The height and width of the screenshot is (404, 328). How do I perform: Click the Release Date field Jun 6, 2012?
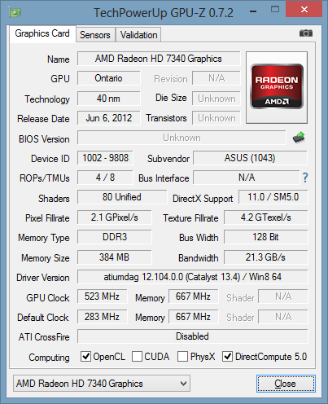pyautogui.click(x=109, y=118)
